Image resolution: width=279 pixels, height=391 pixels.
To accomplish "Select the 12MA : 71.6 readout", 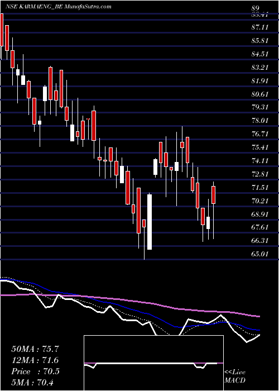I will click(35, 360).
